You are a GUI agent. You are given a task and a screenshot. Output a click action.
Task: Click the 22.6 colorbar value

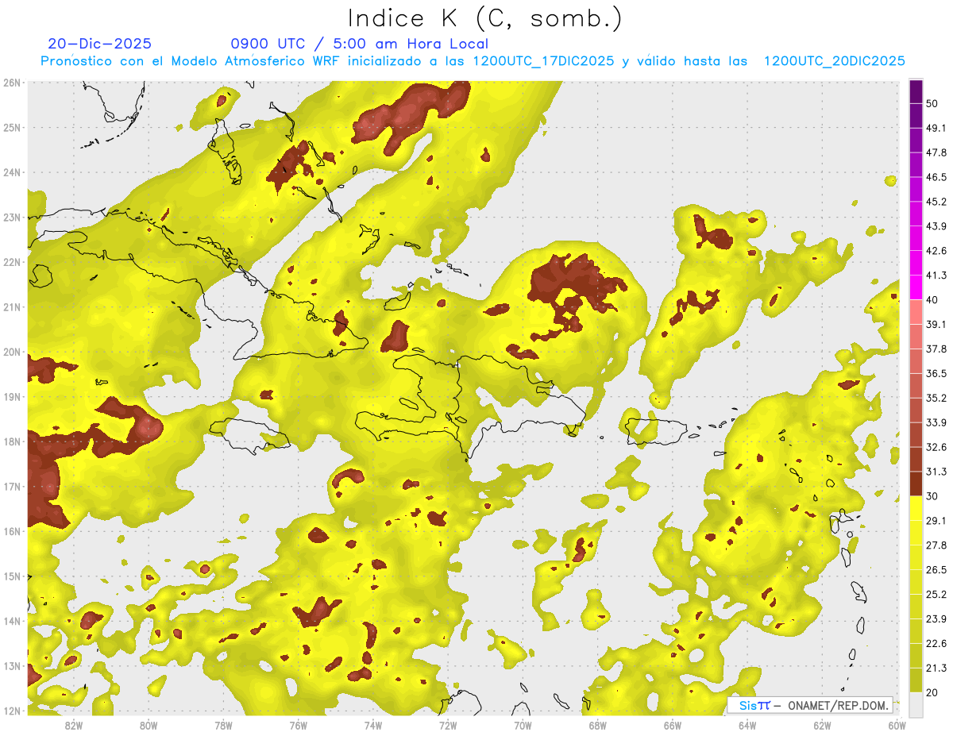[x=936, y=644]
